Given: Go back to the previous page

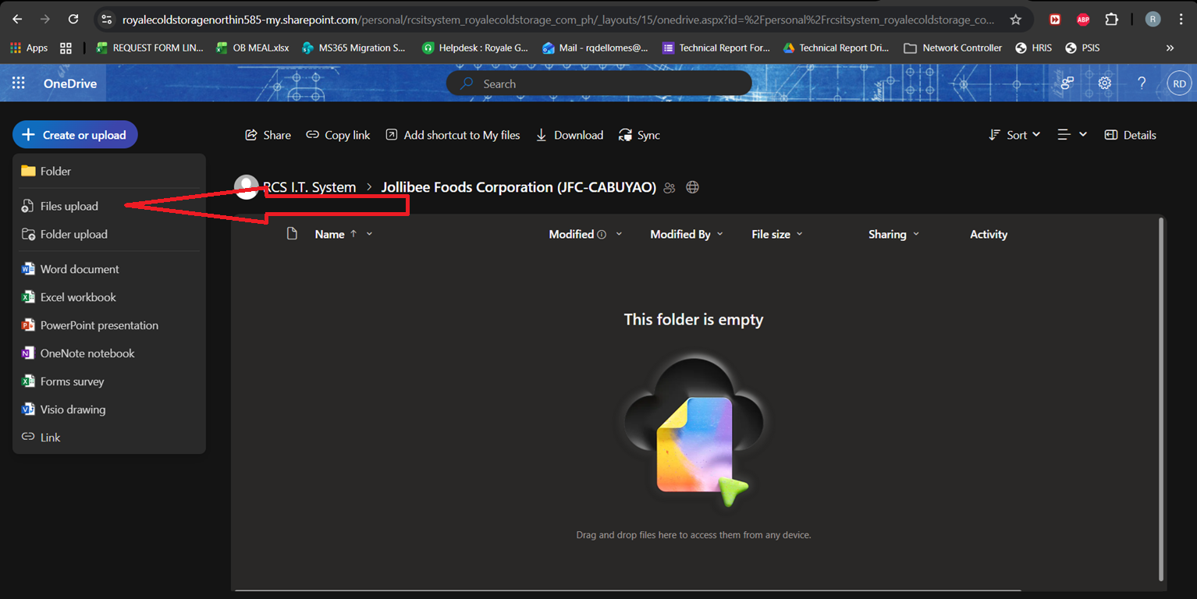Looking at the screenshot, I should 17,19.
